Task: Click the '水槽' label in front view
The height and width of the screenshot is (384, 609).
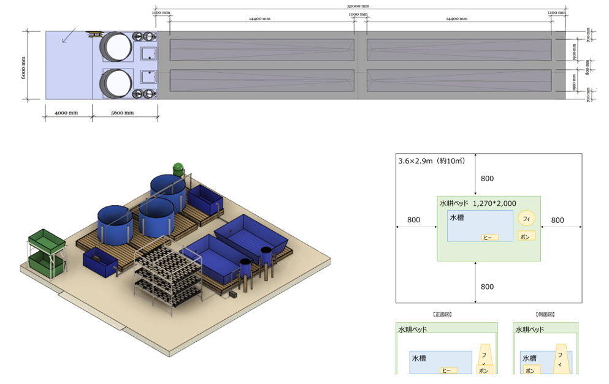Action: pyautogui.click(x=419, y=358)
